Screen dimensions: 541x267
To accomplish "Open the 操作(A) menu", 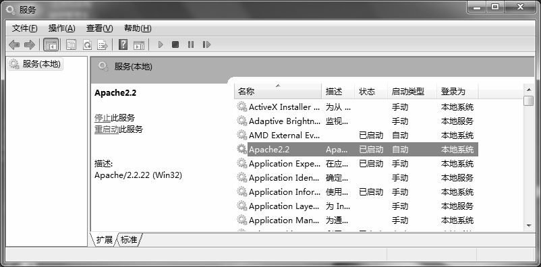I will click(62, 28).
